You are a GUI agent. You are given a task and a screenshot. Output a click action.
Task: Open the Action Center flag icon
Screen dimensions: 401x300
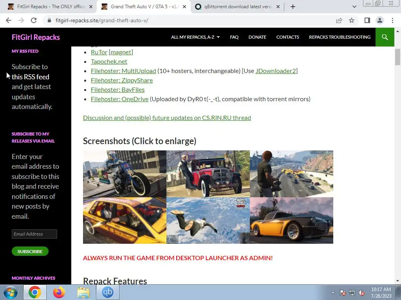[x=342, y=293]
